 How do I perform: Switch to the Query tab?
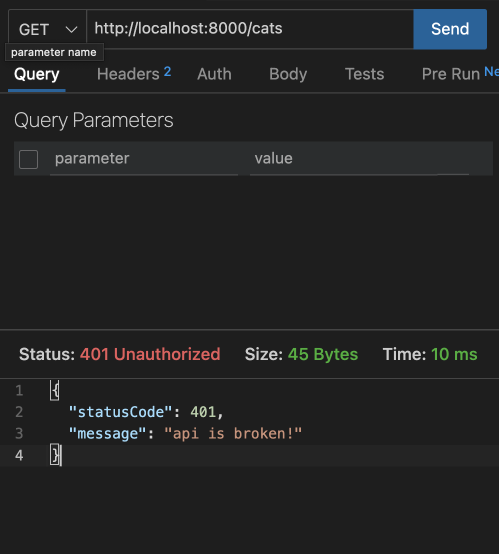[x=37, y=74]
